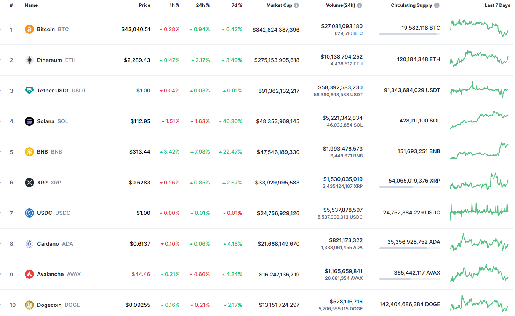Click the Bitcoin logo icon
Viewport: 515px width, 316px height.
click(29, 29)
